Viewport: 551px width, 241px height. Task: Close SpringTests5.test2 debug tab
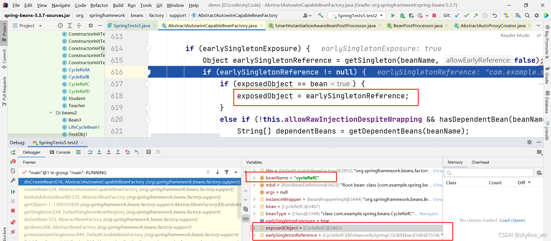(82, 142)
